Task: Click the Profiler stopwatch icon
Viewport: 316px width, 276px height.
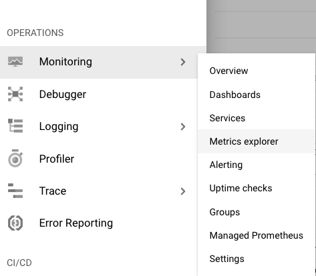Action: [15, 158]
